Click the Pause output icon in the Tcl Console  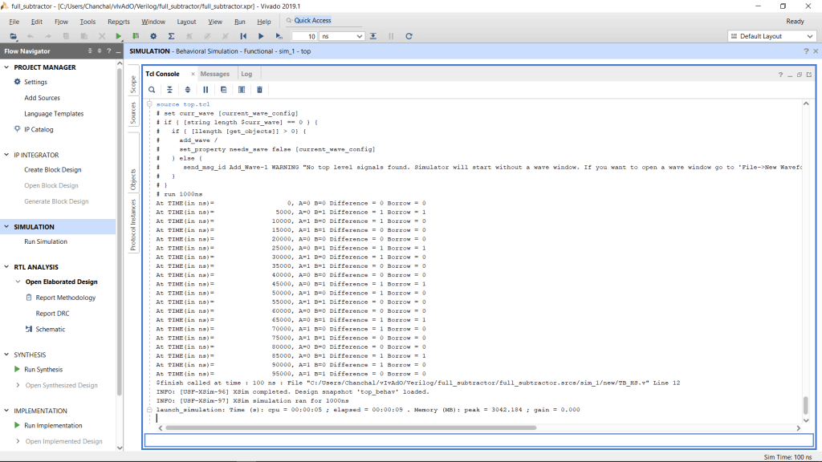[205, 90]
